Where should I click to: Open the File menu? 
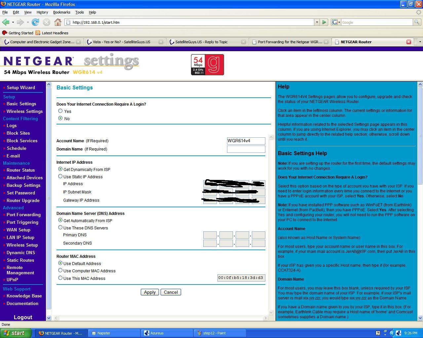[x=5, y=12]
